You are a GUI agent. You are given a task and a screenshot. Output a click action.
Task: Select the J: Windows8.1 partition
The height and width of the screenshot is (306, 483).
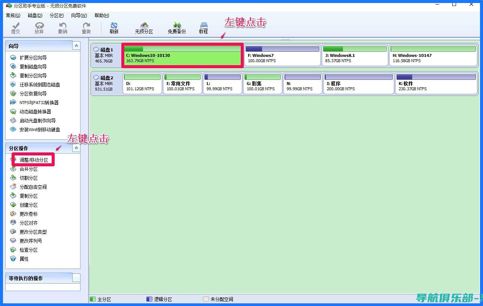tap(355, 55)
